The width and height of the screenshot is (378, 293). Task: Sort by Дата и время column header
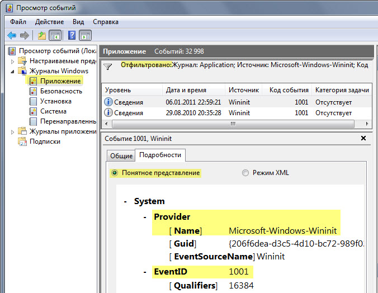click(x=186, y=90)
